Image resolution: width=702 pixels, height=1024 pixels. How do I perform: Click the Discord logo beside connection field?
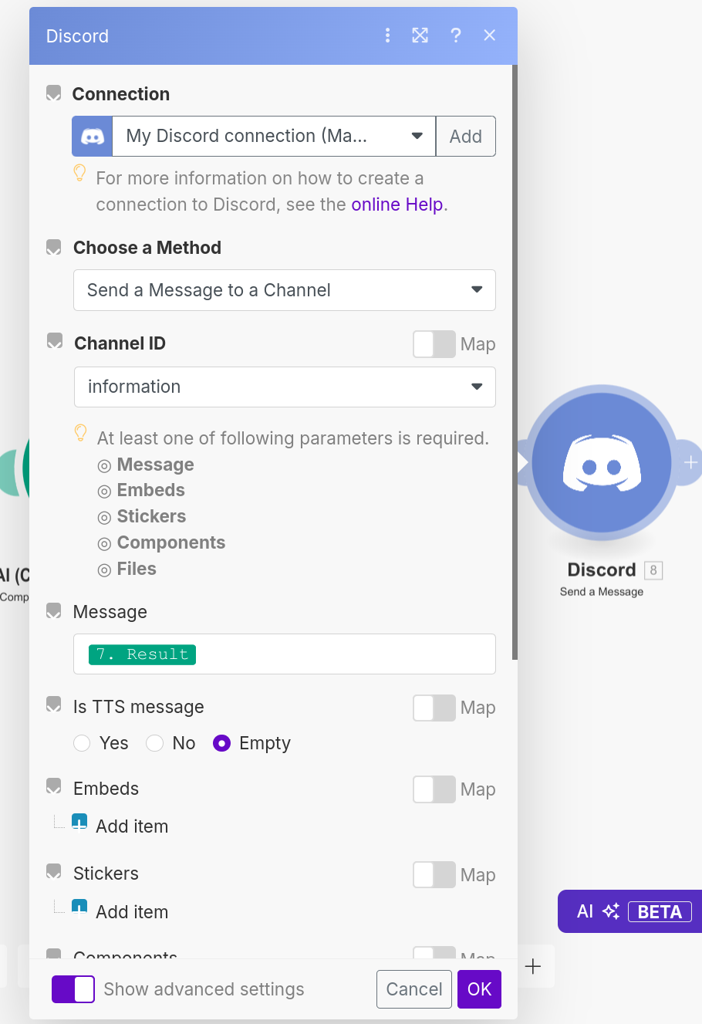93,137
